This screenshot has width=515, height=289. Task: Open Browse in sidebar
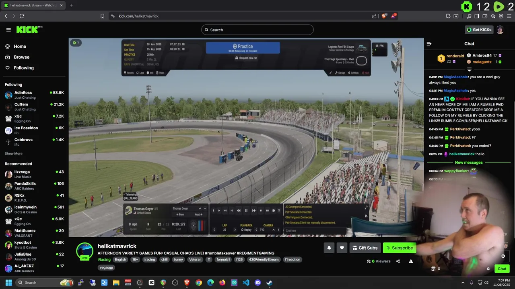[x=34, y=57]
